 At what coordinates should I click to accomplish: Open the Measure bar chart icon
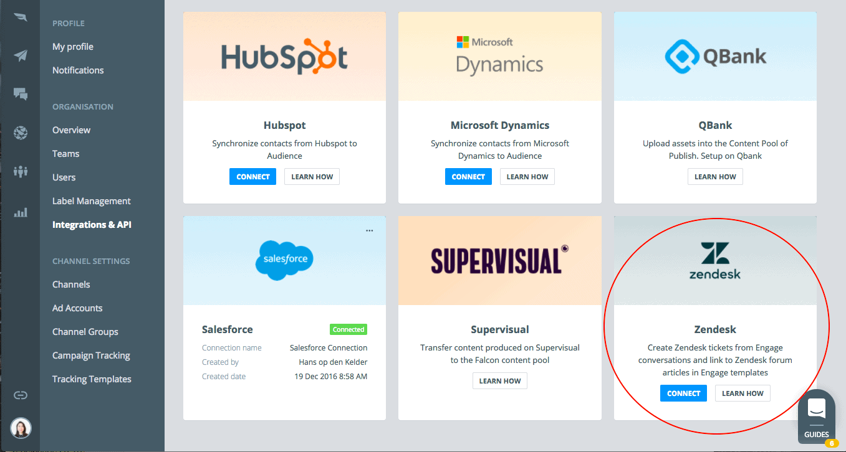coord(21,212)
